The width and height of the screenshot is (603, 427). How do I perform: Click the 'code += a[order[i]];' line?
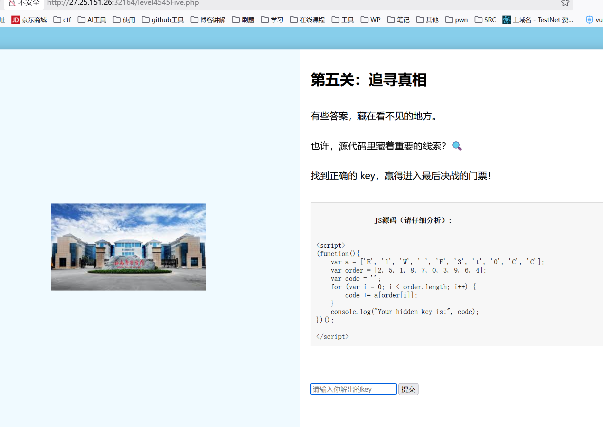(x=381, y=295)
